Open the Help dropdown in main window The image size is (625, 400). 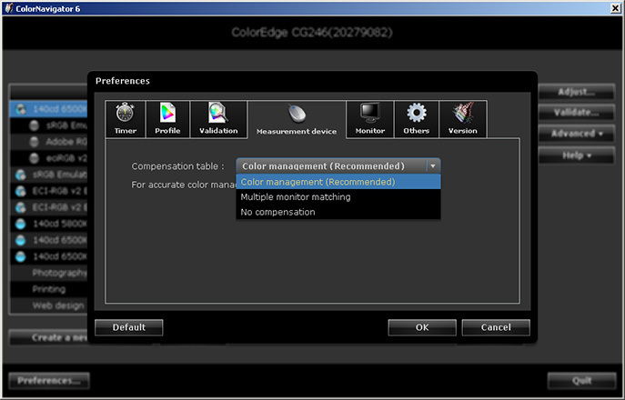(577, 155)
